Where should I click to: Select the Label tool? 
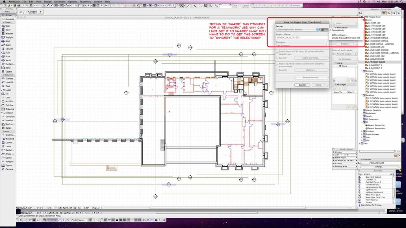pos(8,90)
